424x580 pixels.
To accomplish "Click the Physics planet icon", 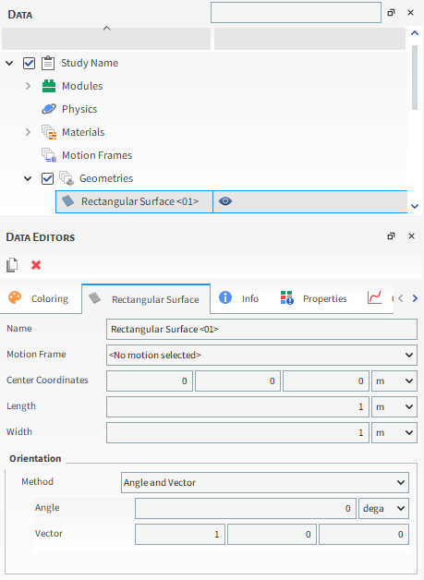I will (x=49, y=109).
